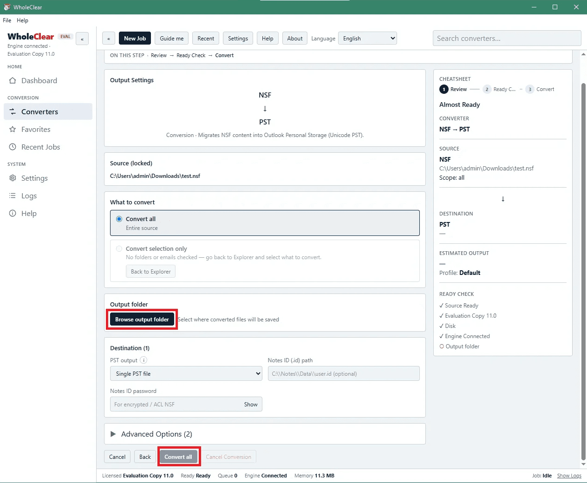The height and width of the screenshot is (483, 587).
Task: Click the Help circle icon in sidebar
Action: (x=13, y=214)
